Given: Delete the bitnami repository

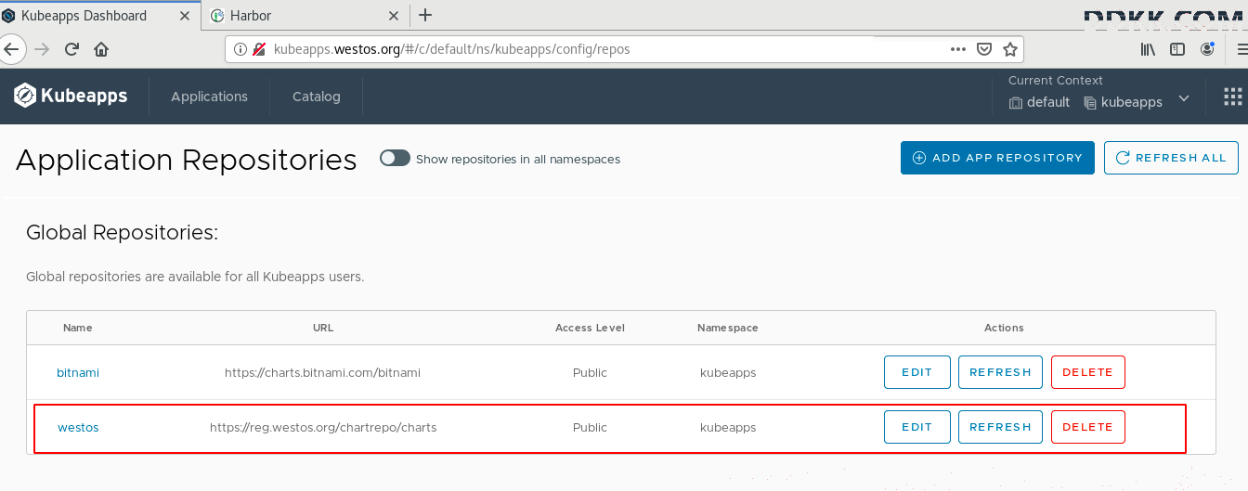Looking at the screenshot, I should (1087, 372).
